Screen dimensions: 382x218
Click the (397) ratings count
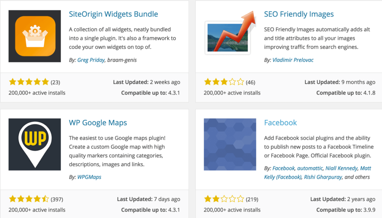[x=57, y=200]
